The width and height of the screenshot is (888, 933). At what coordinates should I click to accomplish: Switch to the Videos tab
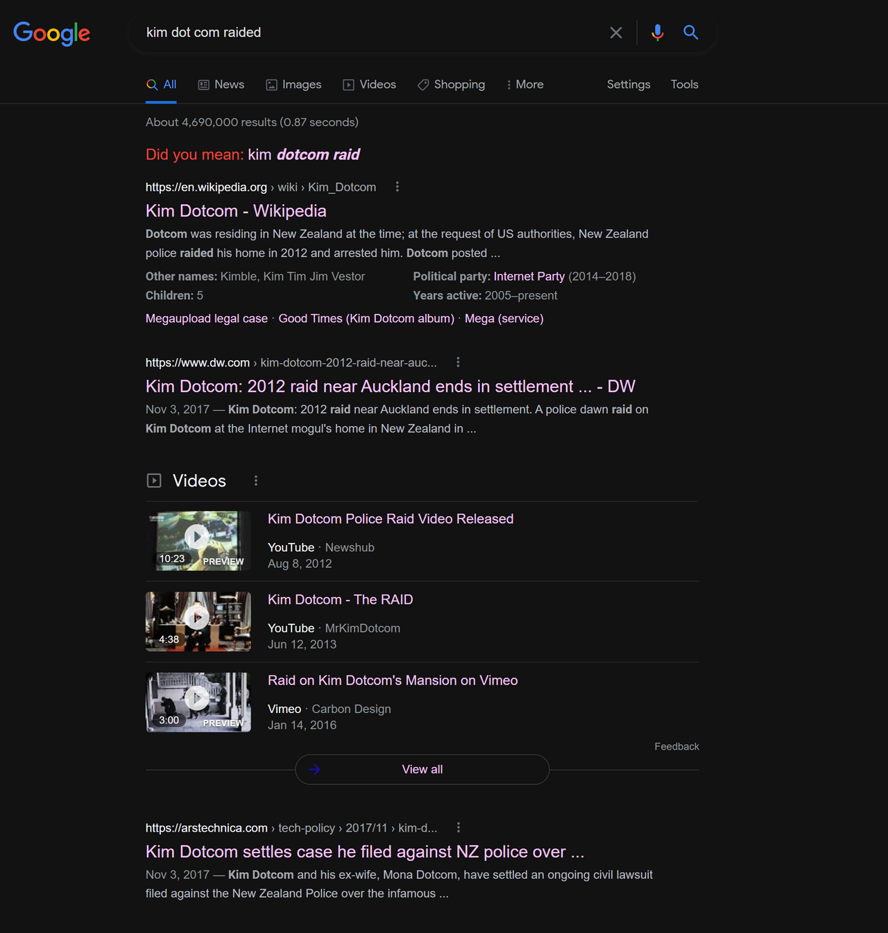[x=370, y=85]
